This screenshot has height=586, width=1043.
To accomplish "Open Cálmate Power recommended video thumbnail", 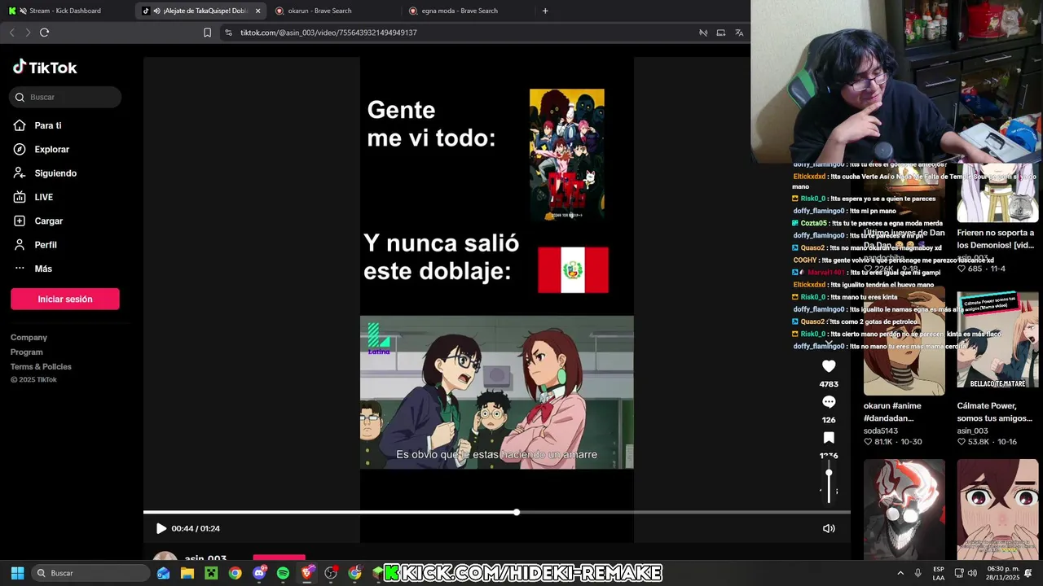I will (997, 340).
